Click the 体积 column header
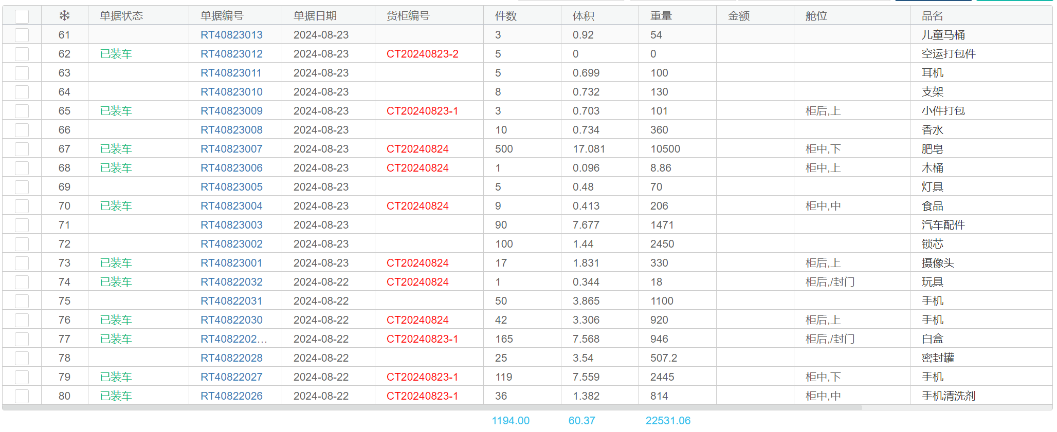Viewport: 1057px width, 432px height. (x=584, y=16)
